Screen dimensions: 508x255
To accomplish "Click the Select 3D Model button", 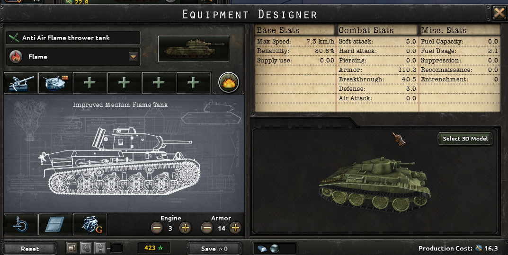I will [x=465, y=139].
